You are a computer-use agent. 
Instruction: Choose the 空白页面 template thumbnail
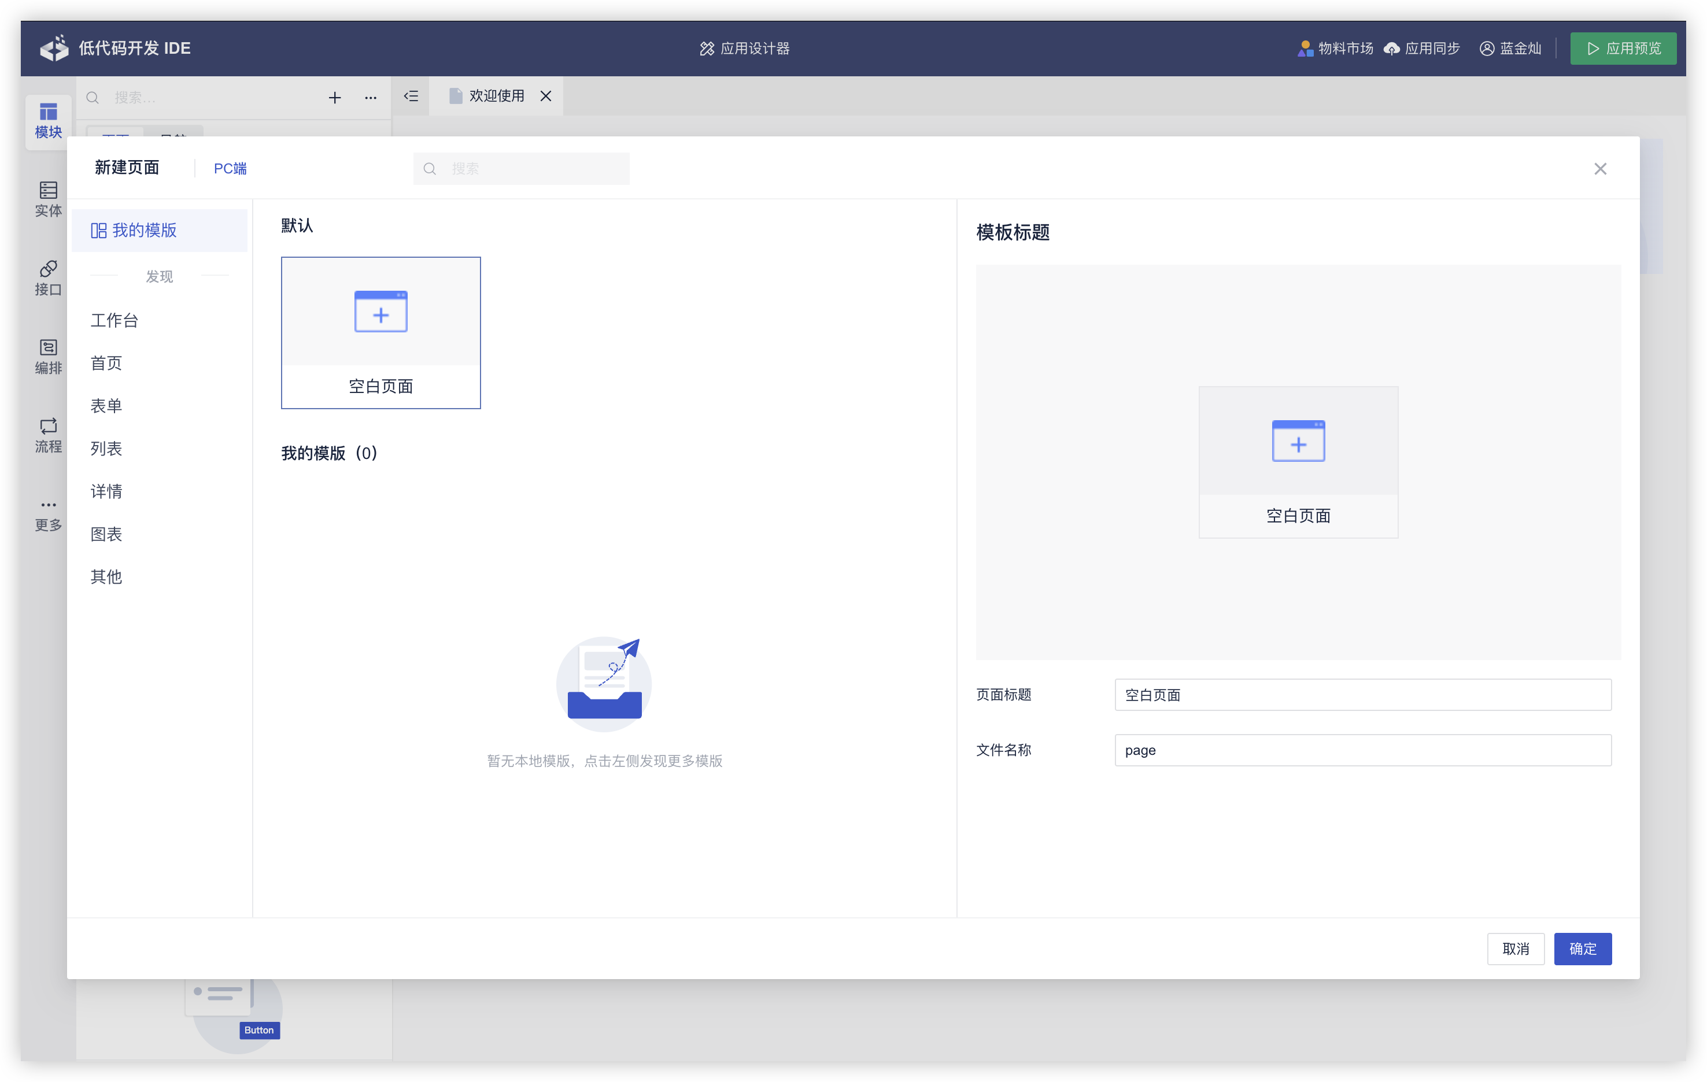coord(380,332)
